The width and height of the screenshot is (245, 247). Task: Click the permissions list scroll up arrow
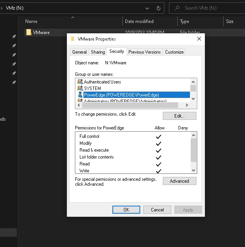pos(193,135)
